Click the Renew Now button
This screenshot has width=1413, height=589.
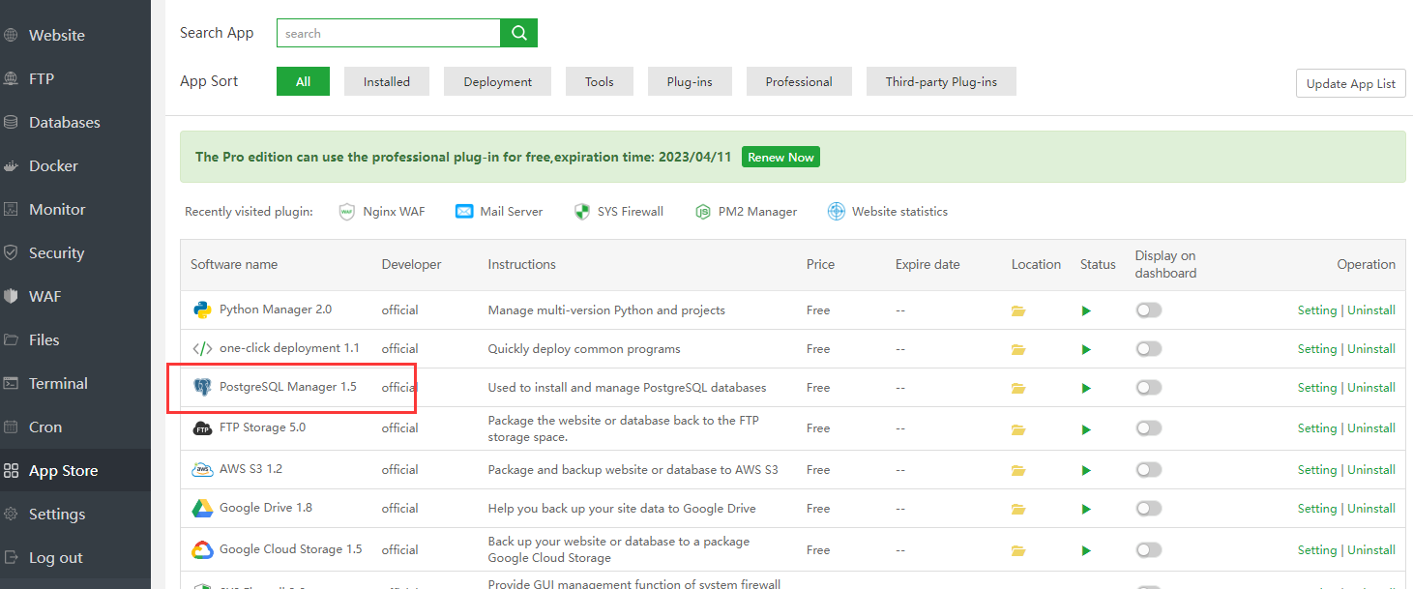coord(780,157)
